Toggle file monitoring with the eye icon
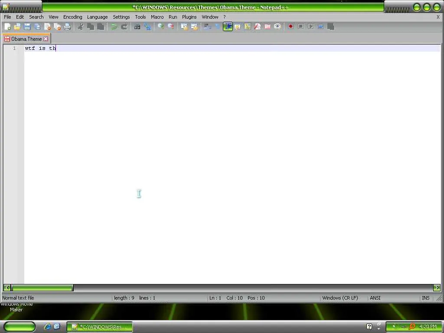The width and height of the screenshot is (444, 333). click(277, 26)
